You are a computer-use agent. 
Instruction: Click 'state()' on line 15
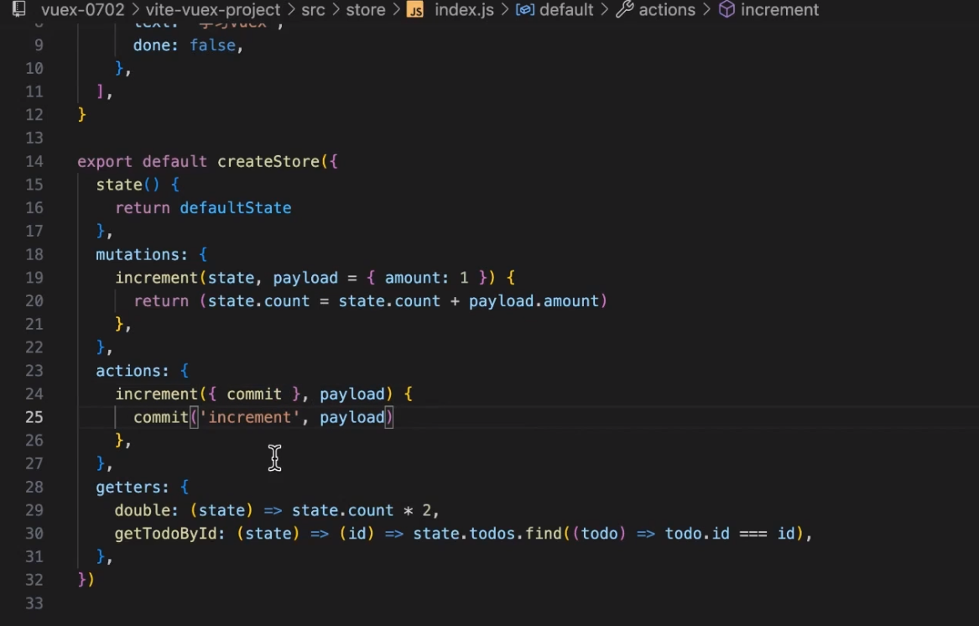coord(128,185)
